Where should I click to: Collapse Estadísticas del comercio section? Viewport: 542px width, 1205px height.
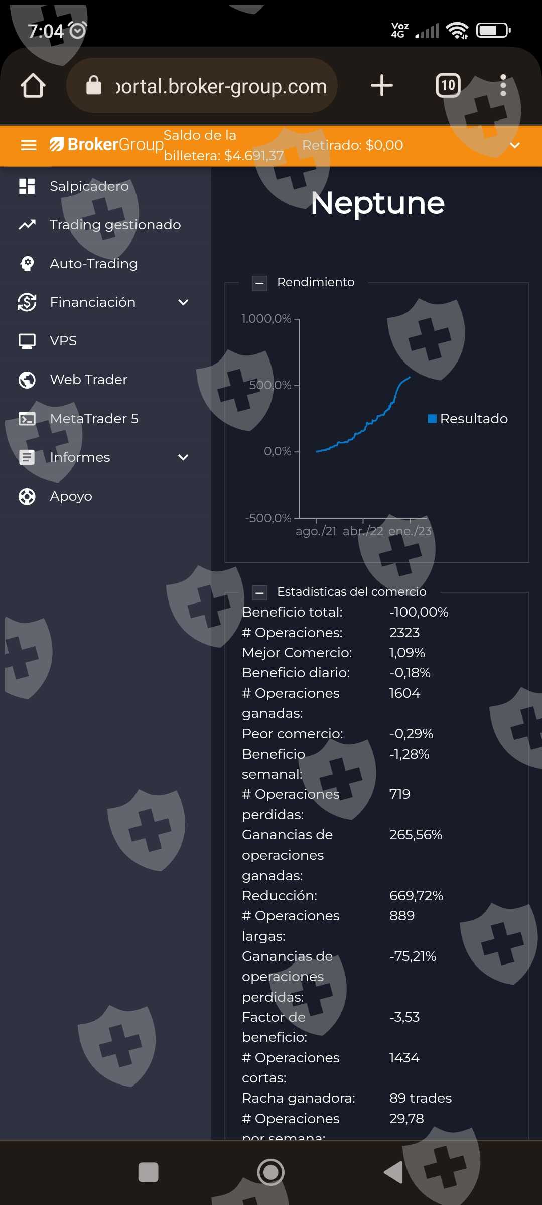(259, 593)
